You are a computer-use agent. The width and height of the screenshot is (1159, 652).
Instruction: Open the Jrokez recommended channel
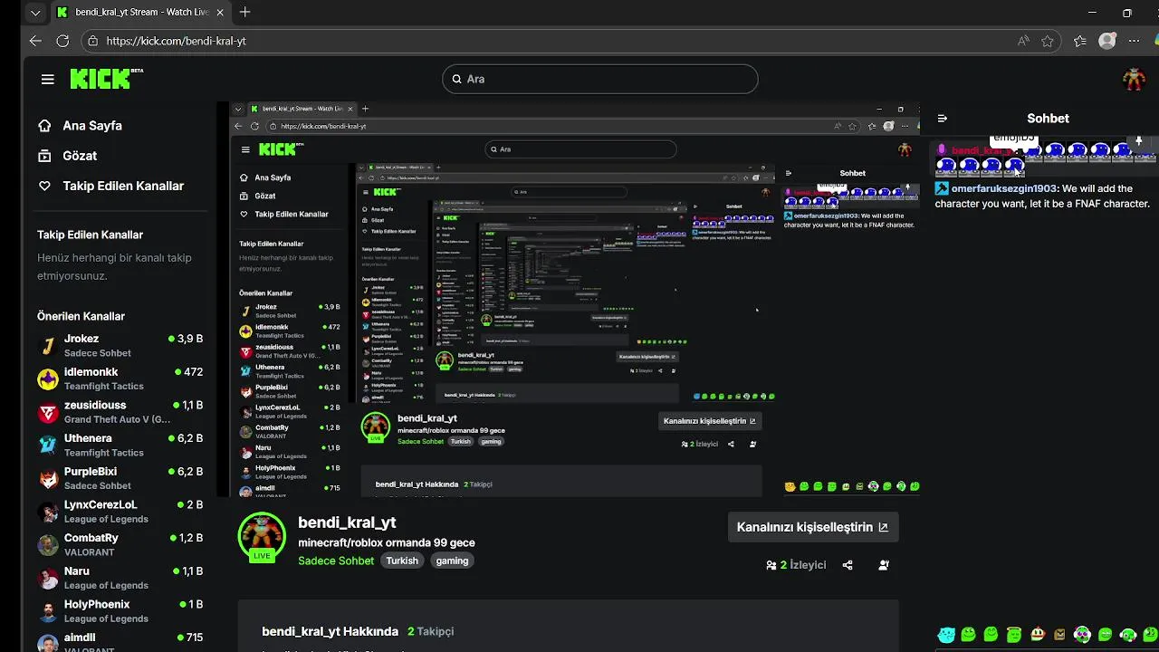click(x=120, y=345)
